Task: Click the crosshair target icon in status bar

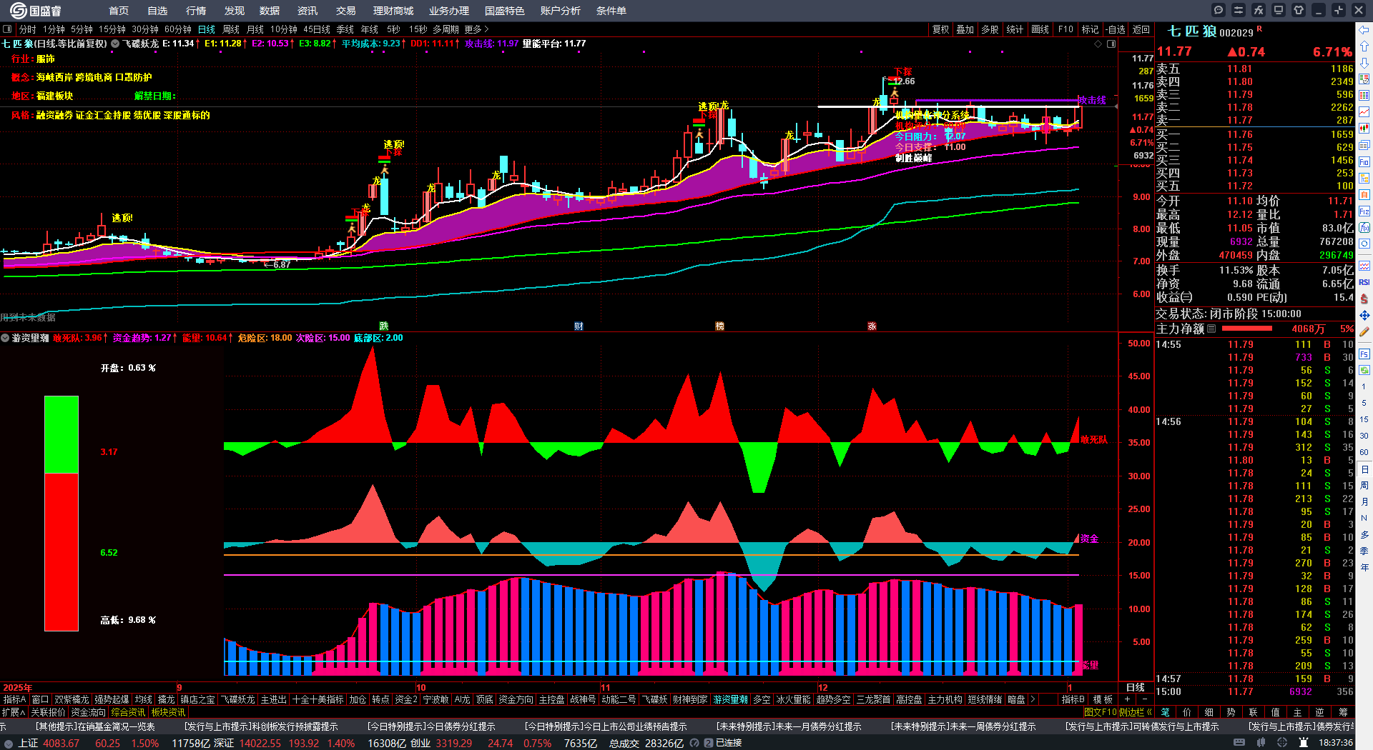Action: [1282, 743]
